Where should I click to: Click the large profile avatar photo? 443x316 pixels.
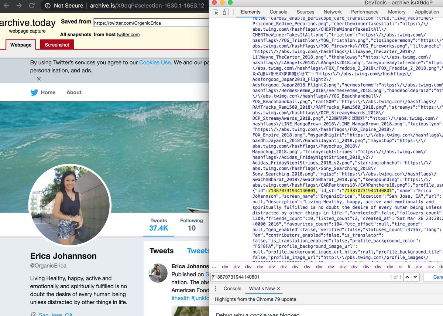(x=69, y=205)
